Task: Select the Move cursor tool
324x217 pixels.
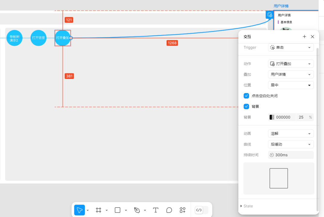Action: [79, 210]
